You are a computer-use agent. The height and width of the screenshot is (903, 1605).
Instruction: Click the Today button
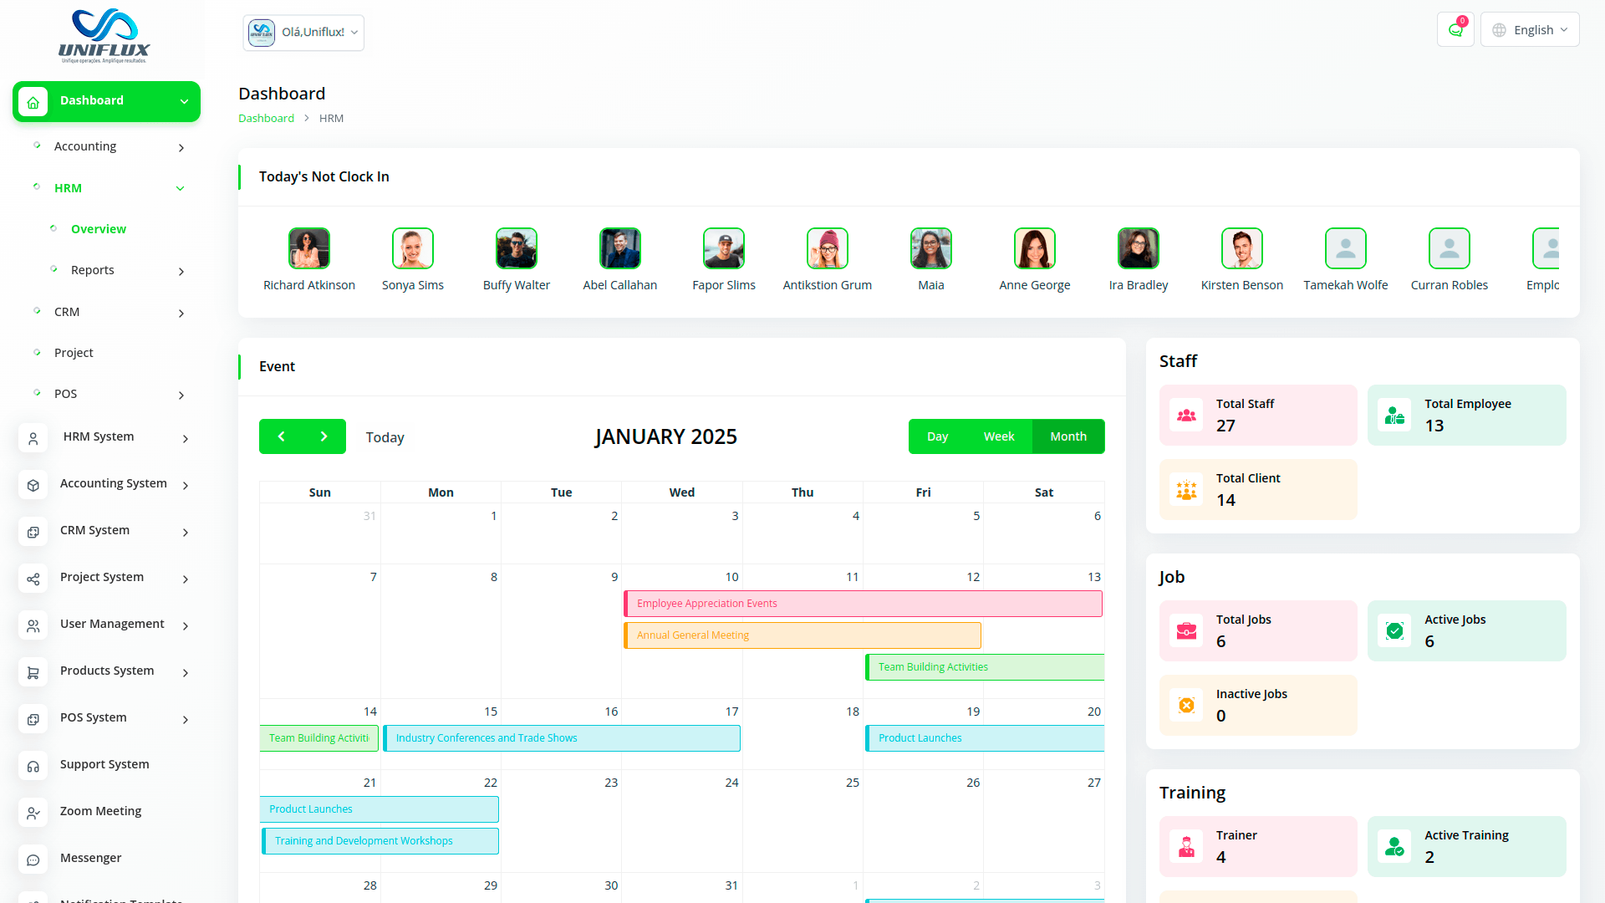coord(385,437)
